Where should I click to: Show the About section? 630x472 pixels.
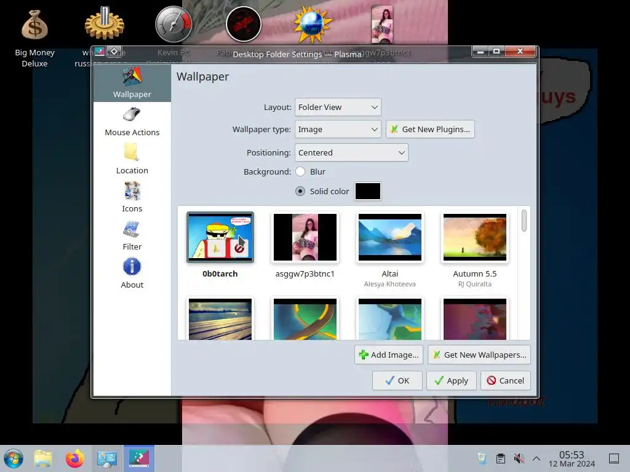point(132,274)
